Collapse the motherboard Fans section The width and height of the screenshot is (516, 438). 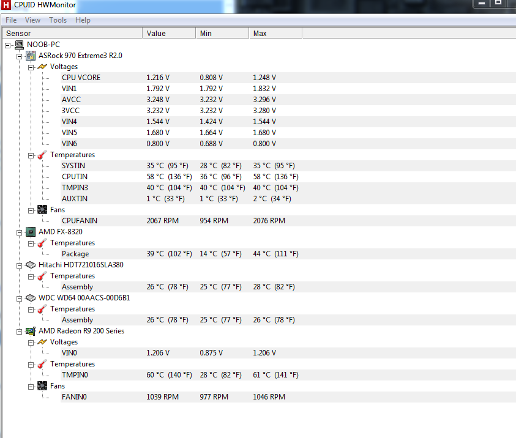[x=31, y=211]
